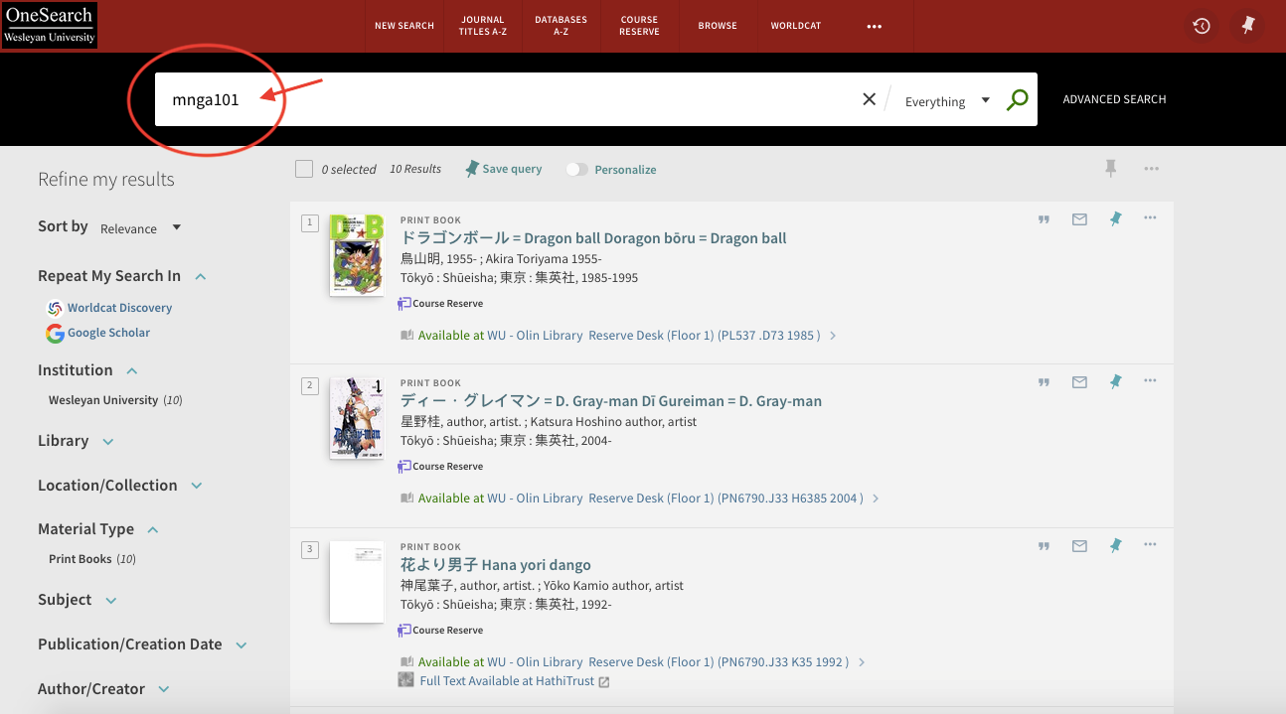
Task: Expand the Location/Collection facet
Action: [x=196, y=487]
